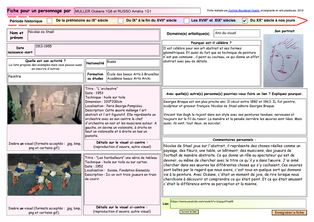Click the 'Pourquoi est-il célèbre' answer box
Image resolution: width=314 pixels, height=222 pixels.
(x=211, y=55)
